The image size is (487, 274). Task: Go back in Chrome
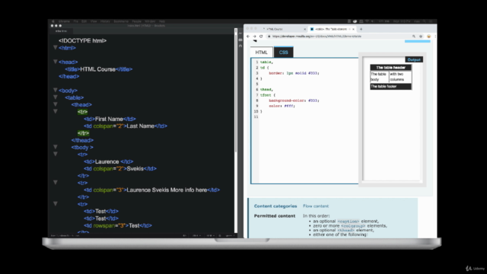[x=248, y=37]
